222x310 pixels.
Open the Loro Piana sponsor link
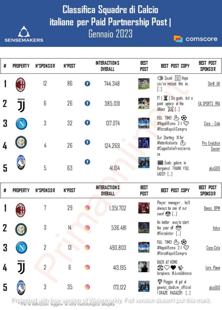point(213,268)
